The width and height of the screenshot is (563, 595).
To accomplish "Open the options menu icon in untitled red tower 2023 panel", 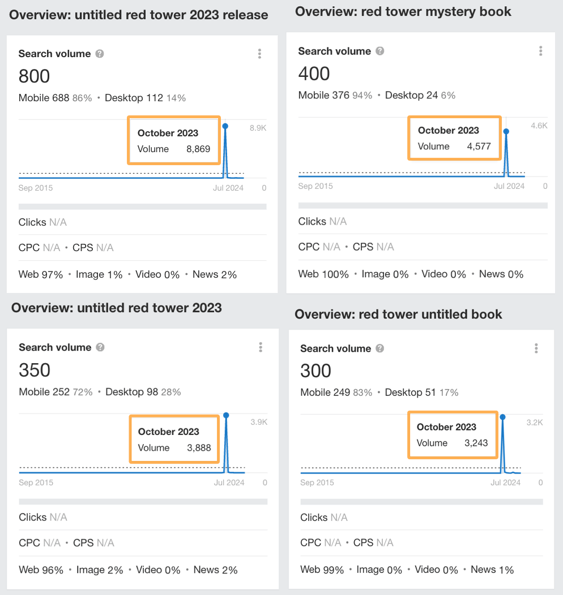I will (x=261, y=347).
